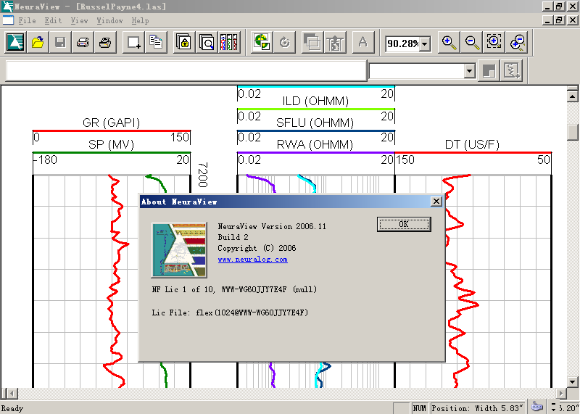Click the NeuraView logo toolbar icon
This screenshot has height=414, width=580.
[15, 42]
